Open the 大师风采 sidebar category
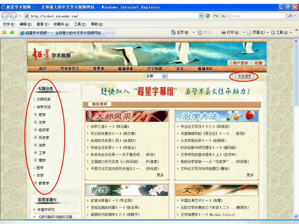 (x=44, y=99)
